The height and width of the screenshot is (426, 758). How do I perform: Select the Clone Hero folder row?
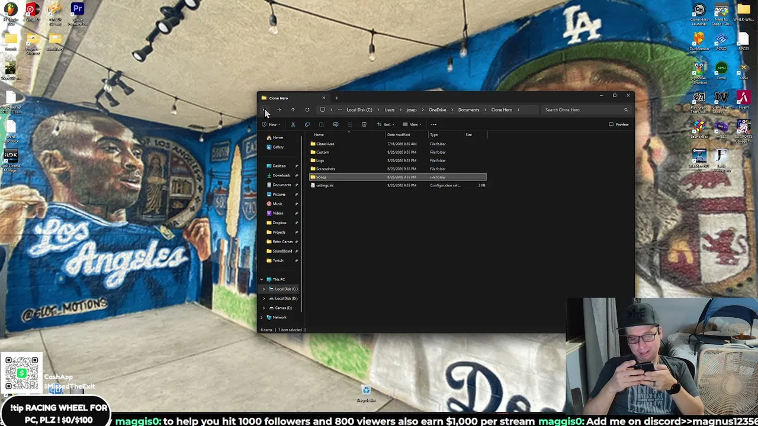397,144
